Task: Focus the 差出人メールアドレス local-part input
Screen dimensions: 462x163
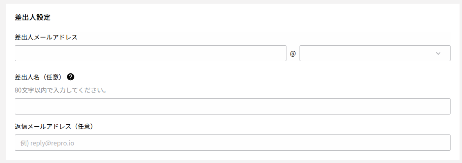Action: coord(151,53)
